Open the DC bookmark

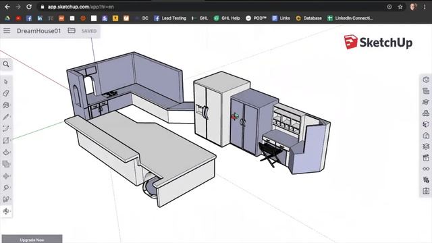click(142, 18)
